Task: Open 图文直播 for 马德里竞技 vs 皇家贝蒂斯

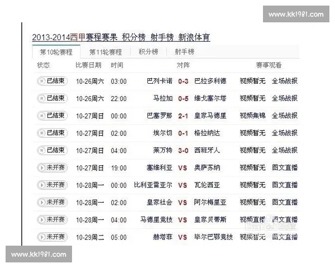Action: click(x=285, y=219)
